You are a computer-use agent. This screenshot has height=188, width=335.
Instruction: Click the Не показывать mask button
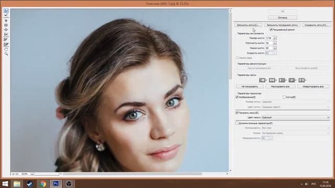250,87
